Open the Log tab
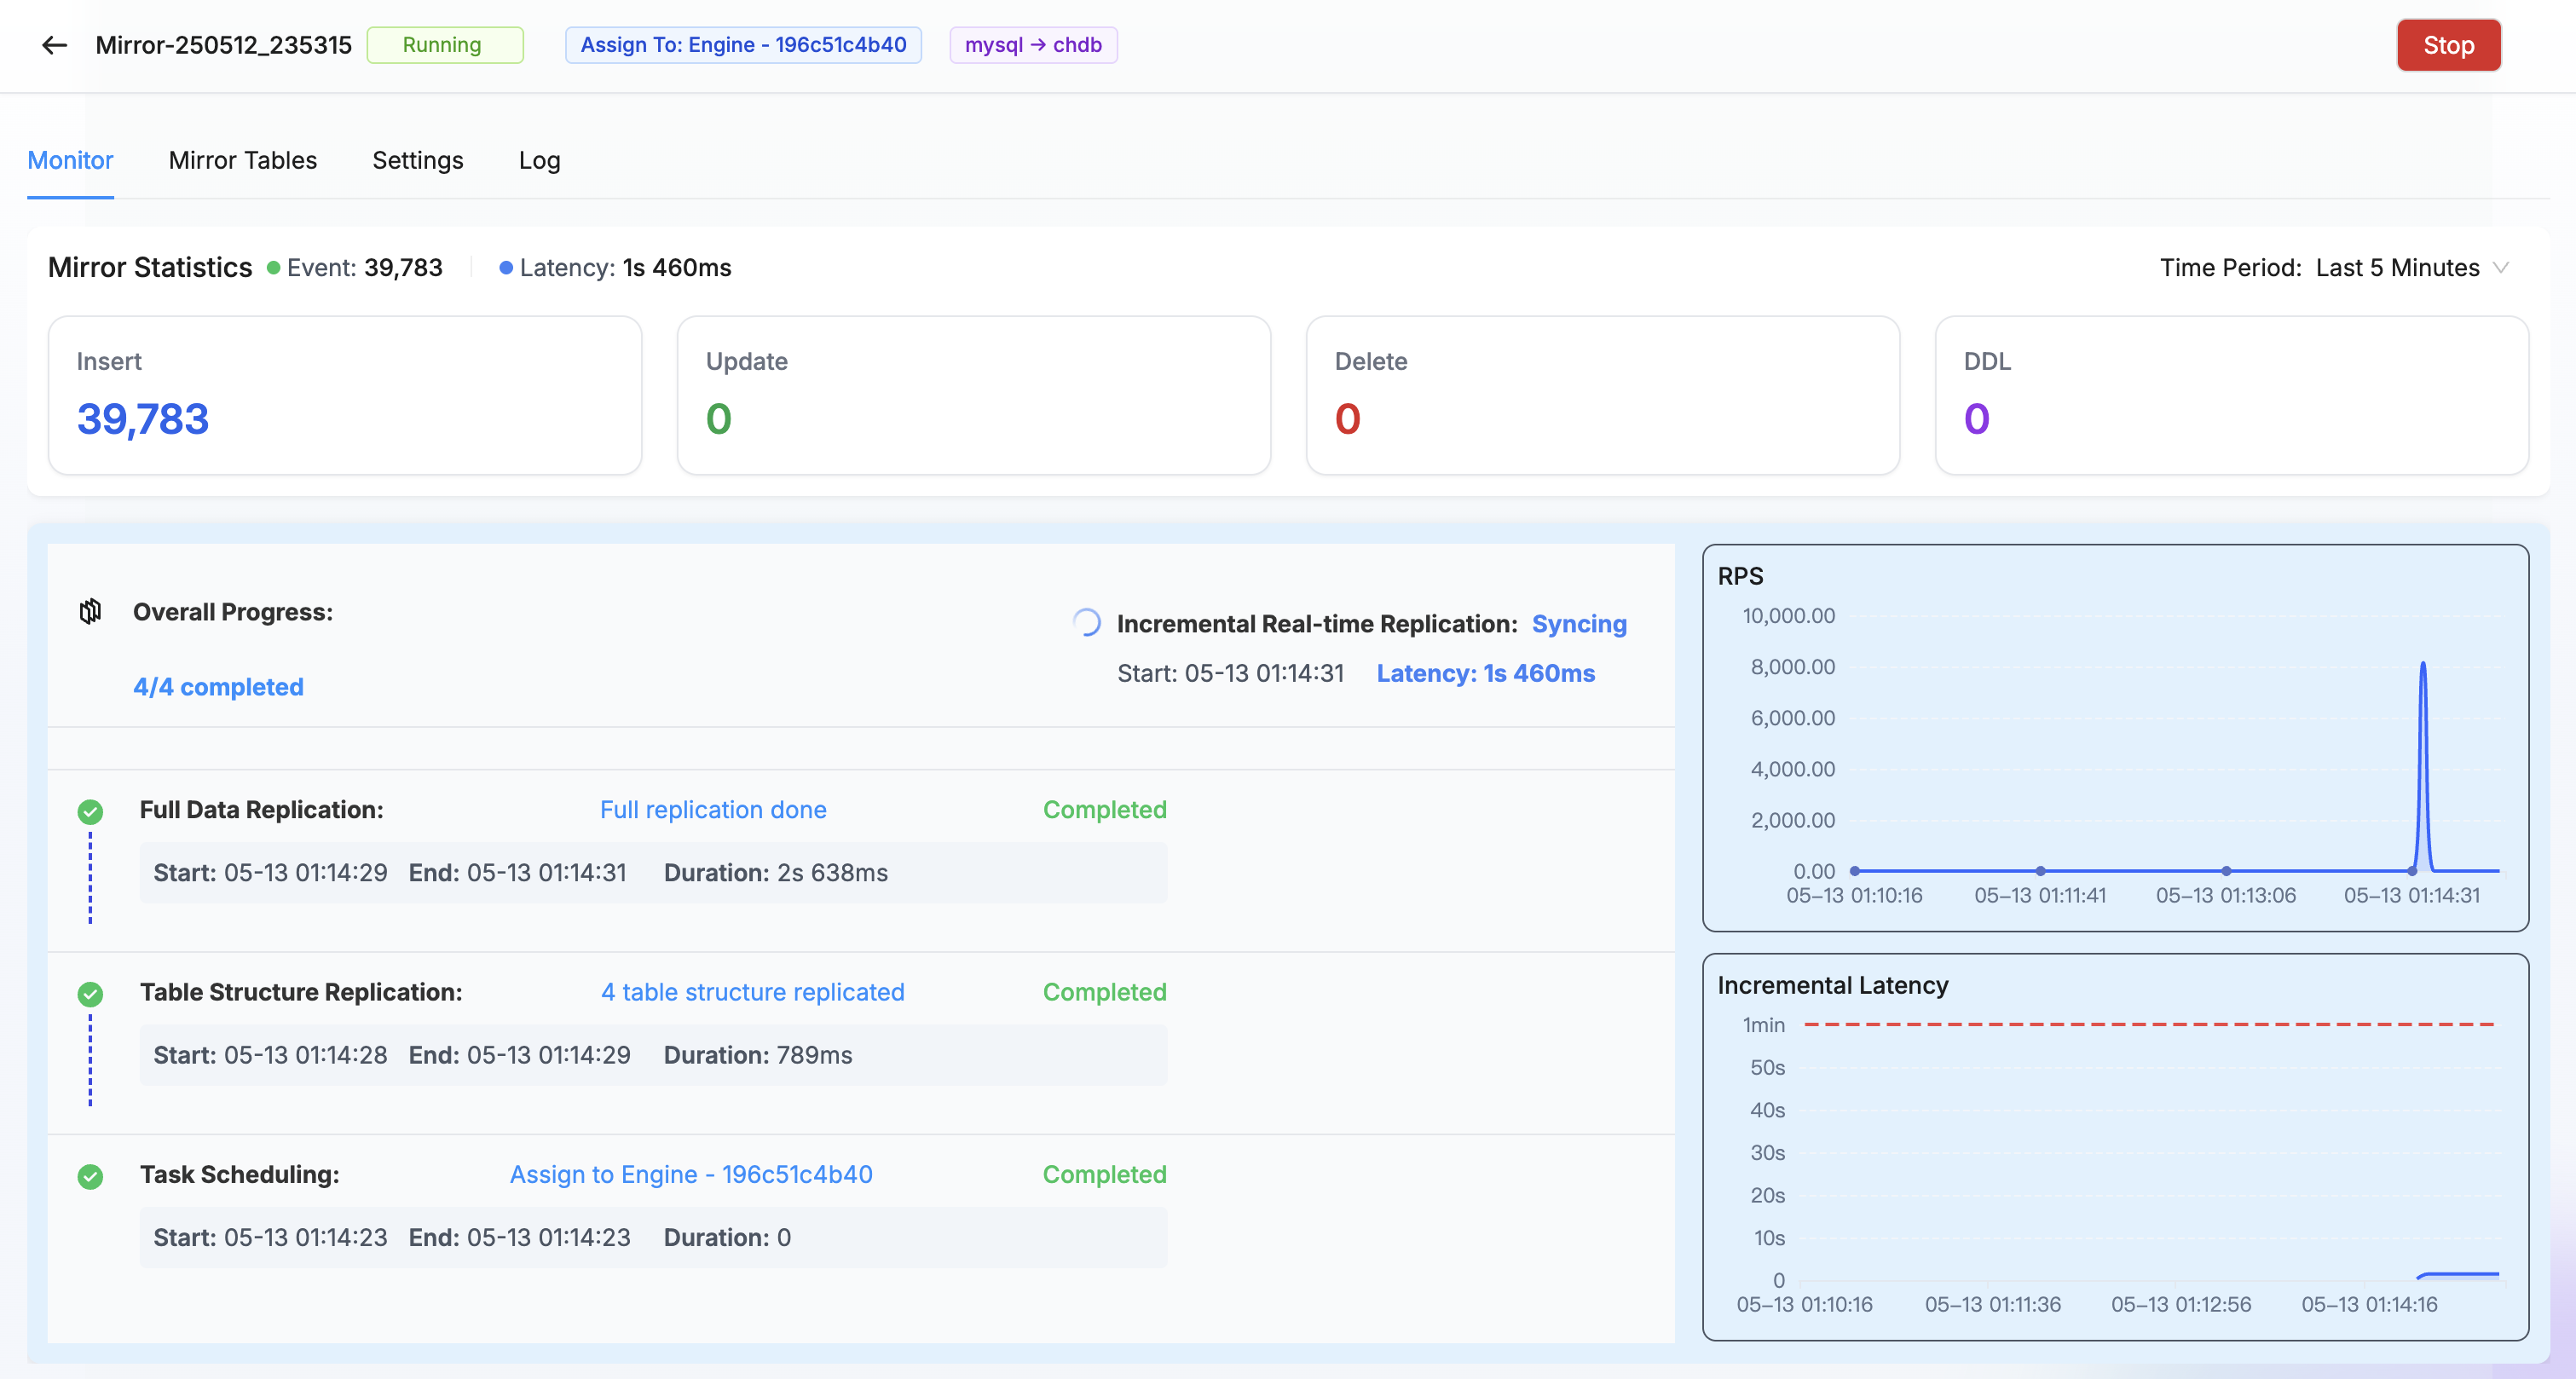Viewport: 2576px width, 1379px height. 539,160
